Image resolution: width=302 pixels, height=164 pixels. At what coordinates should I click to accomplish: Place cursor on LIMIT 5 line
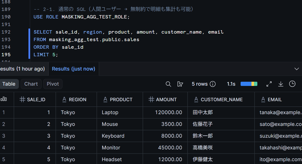[46, 55]
